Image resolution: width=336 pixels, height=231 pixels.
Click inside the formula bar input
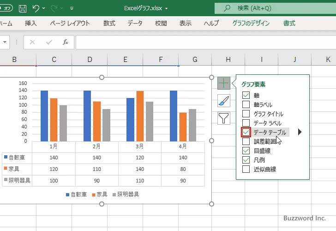(x=206, y=42)
